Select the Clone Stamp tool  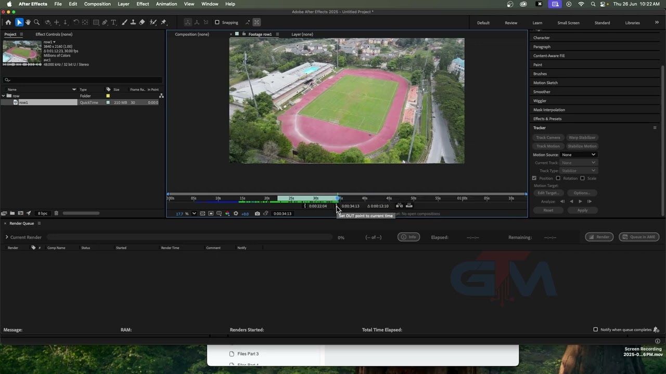(x=133, y=22)
